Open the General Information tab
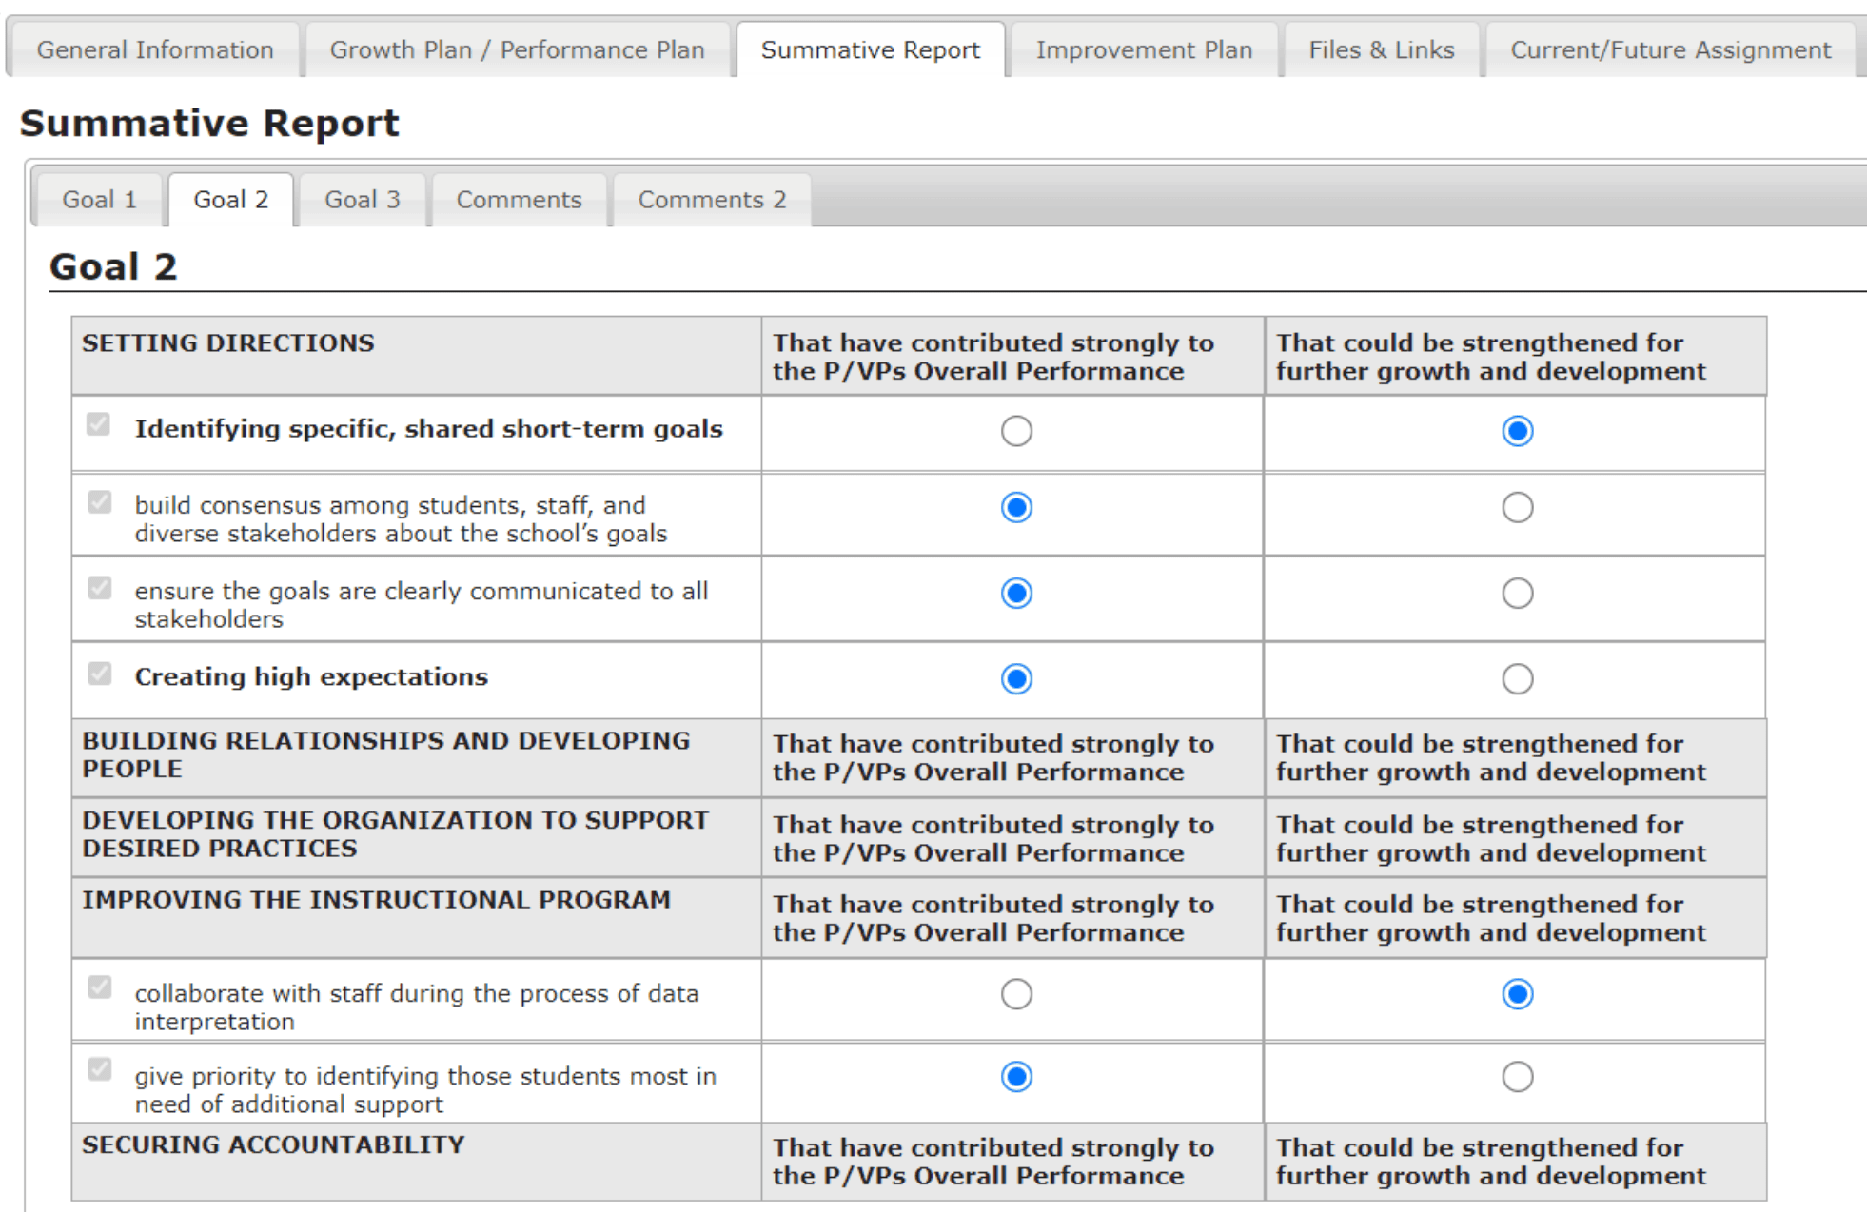 coord(155,49)
